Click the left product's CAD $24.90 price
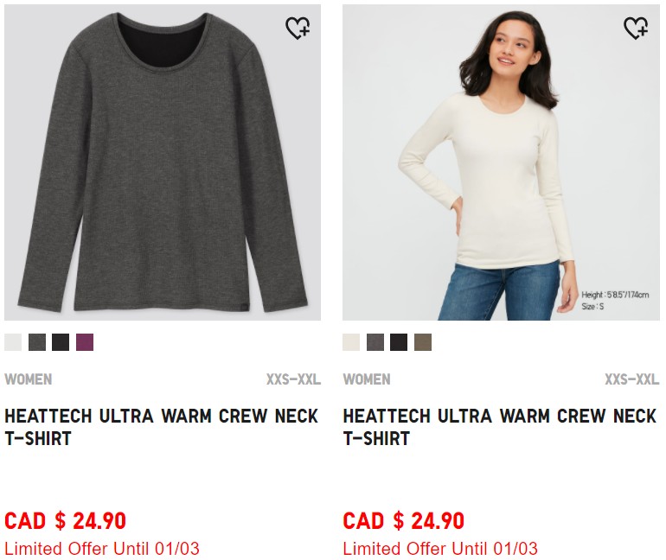666x560 pixels. click(66, 521)
